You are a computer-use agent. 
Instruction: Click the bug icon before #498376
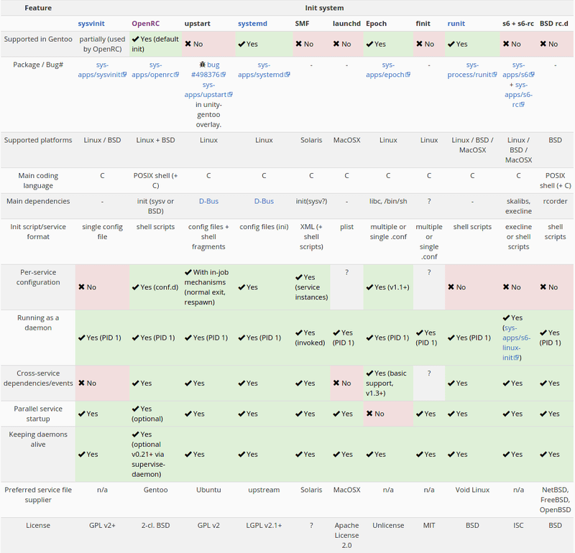click(x=202, y=65)
